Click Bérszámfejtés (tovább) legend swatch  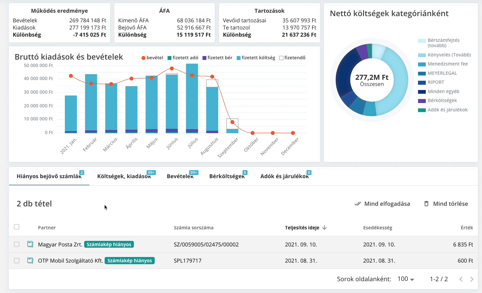tap(422, 41)
